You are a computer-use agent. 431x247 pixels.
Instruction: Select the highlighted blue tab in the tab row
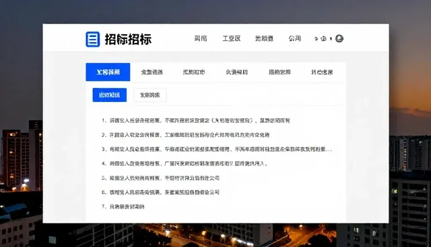pyautogui.click(x=108, y=72)
